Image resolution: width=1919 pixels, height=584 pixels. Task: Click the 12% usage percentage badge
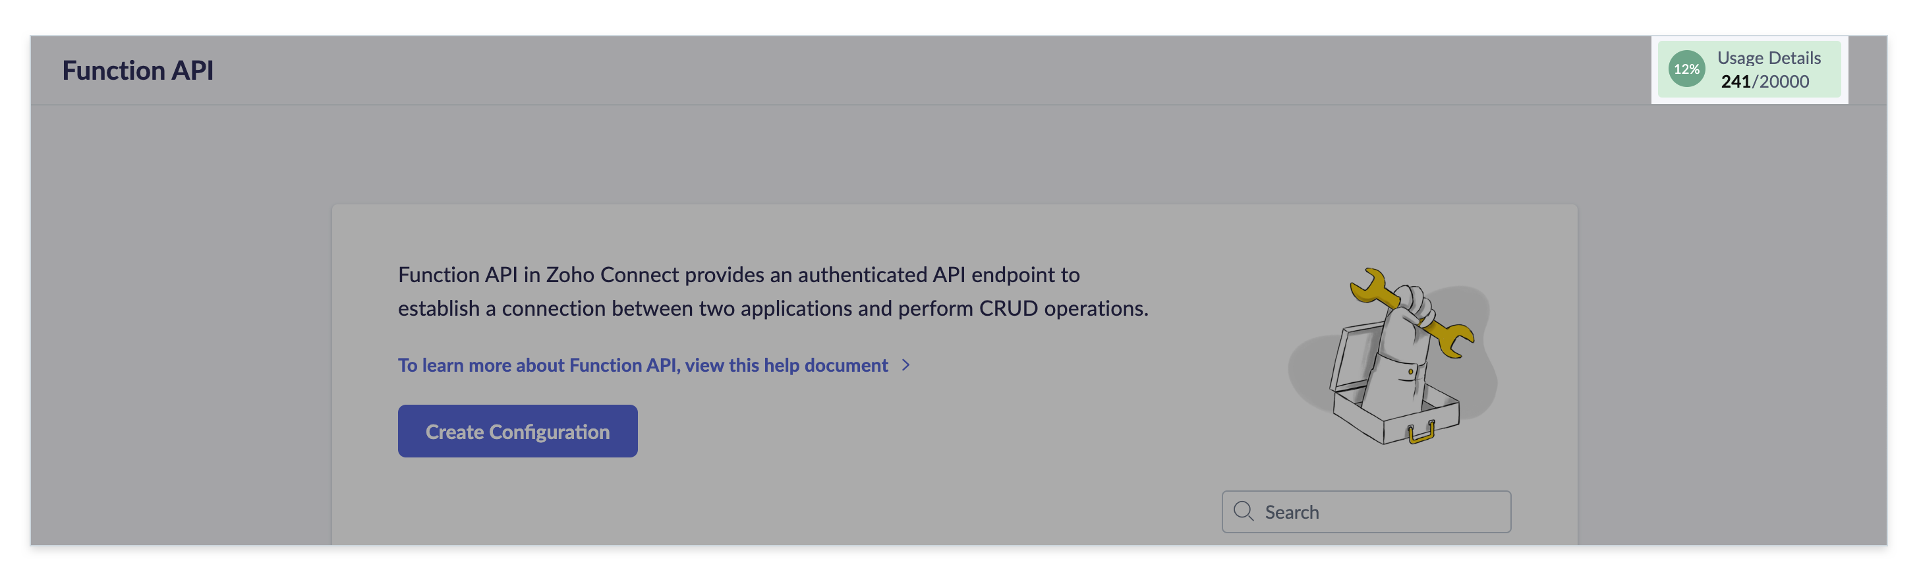(x=1686, y=69)
